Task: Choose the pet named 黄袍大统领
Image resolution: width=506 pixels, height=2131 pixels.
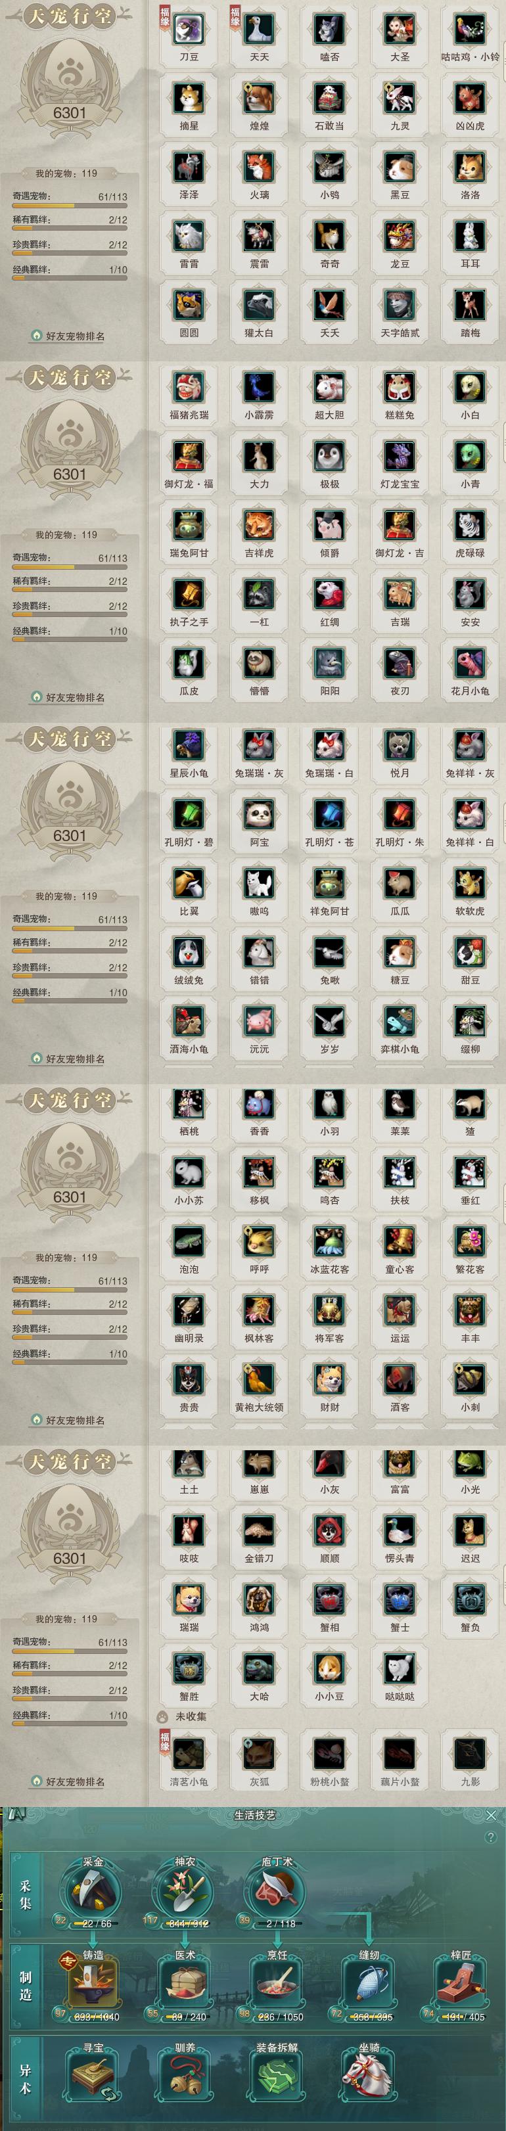Action: (x=259, y=1386)
